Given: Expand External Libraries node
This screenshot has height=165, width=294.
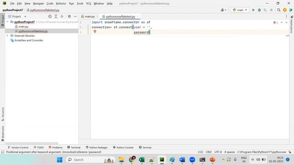Looking at the screenshot, I should tap(7, 36).
